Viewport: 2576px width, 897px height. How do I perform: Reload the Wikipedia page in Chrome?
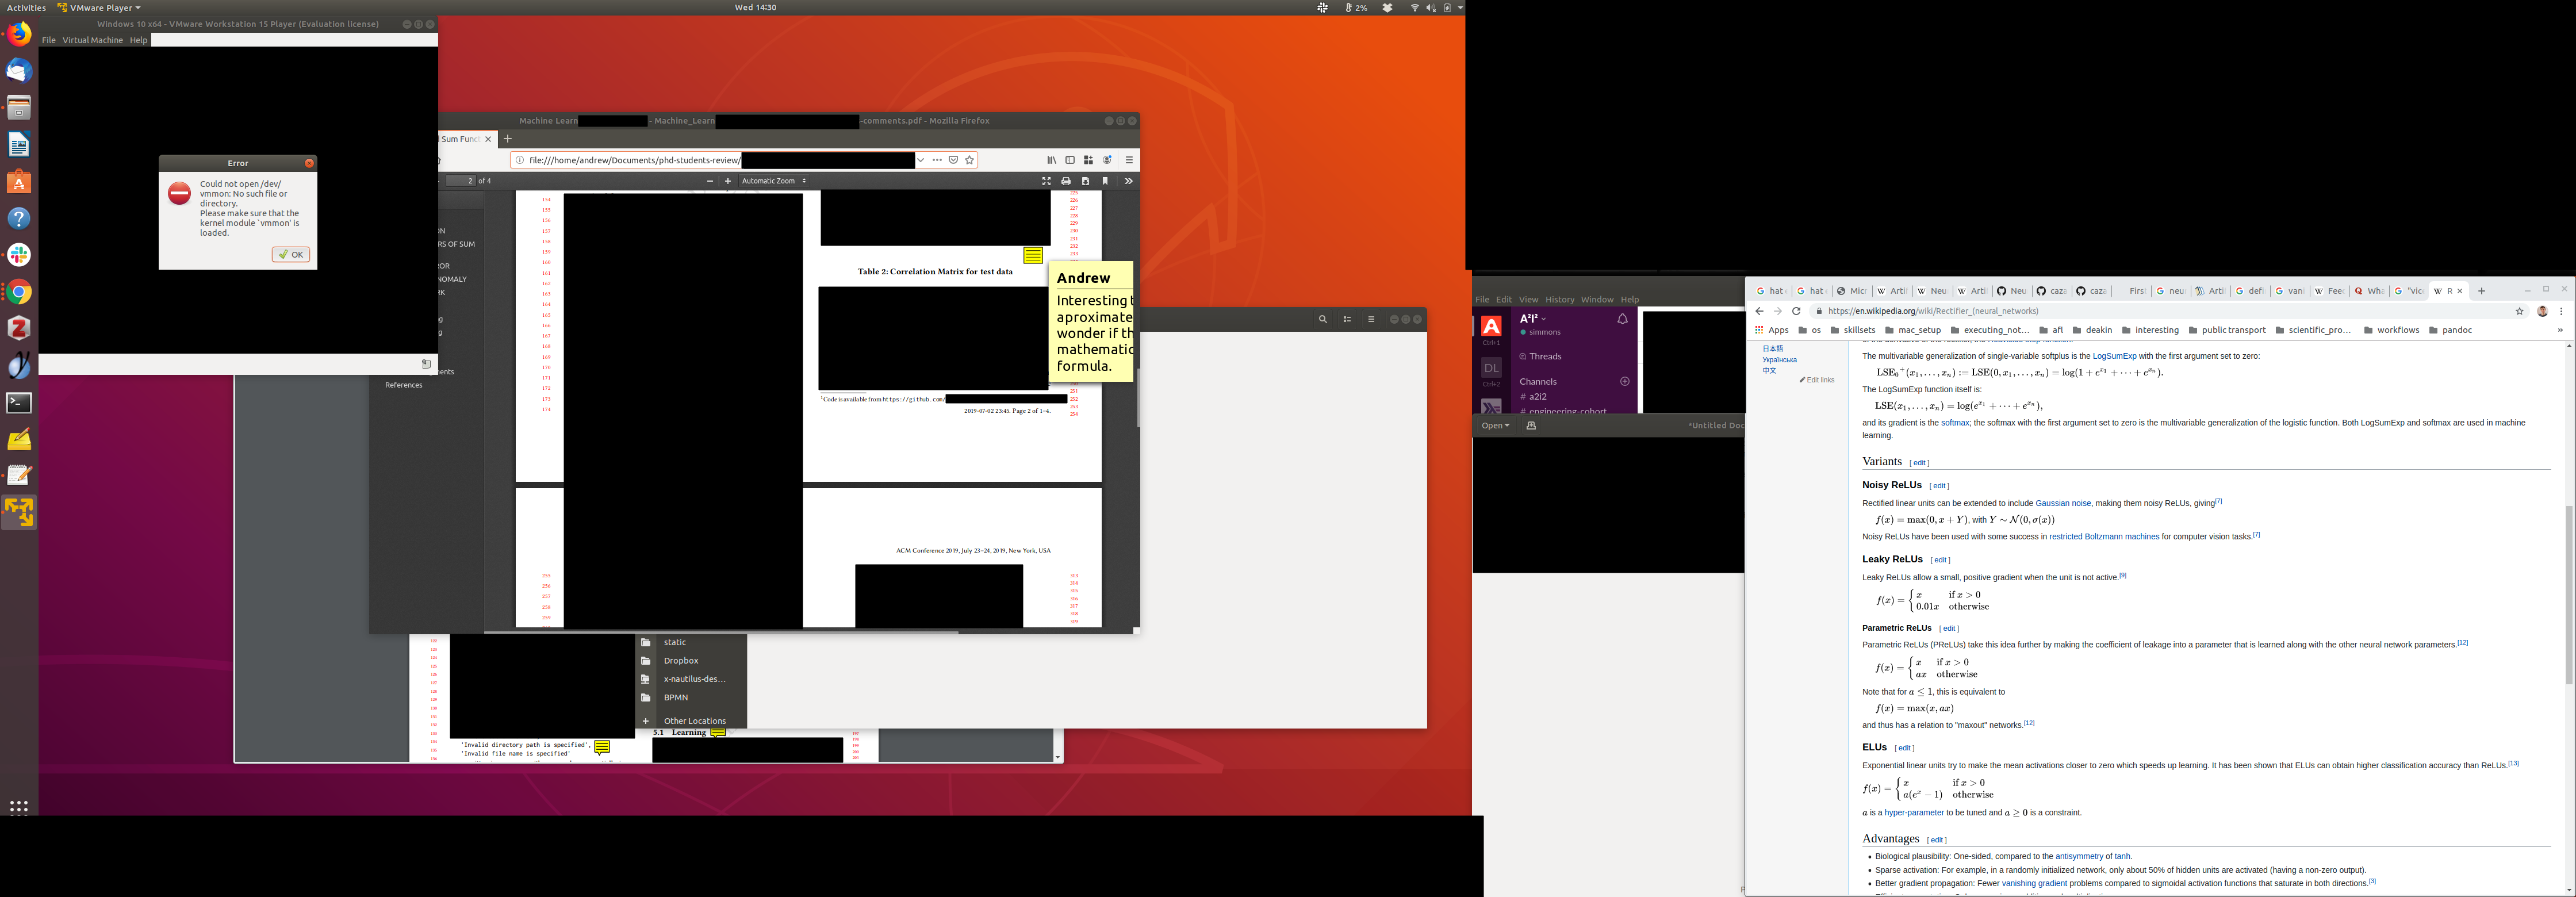pos(1796,311)
